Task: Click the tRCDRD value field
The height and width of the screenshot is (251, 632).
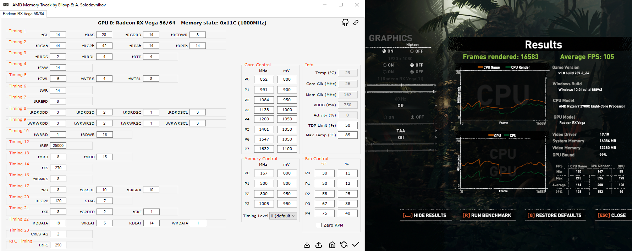Action: (151, 35)
